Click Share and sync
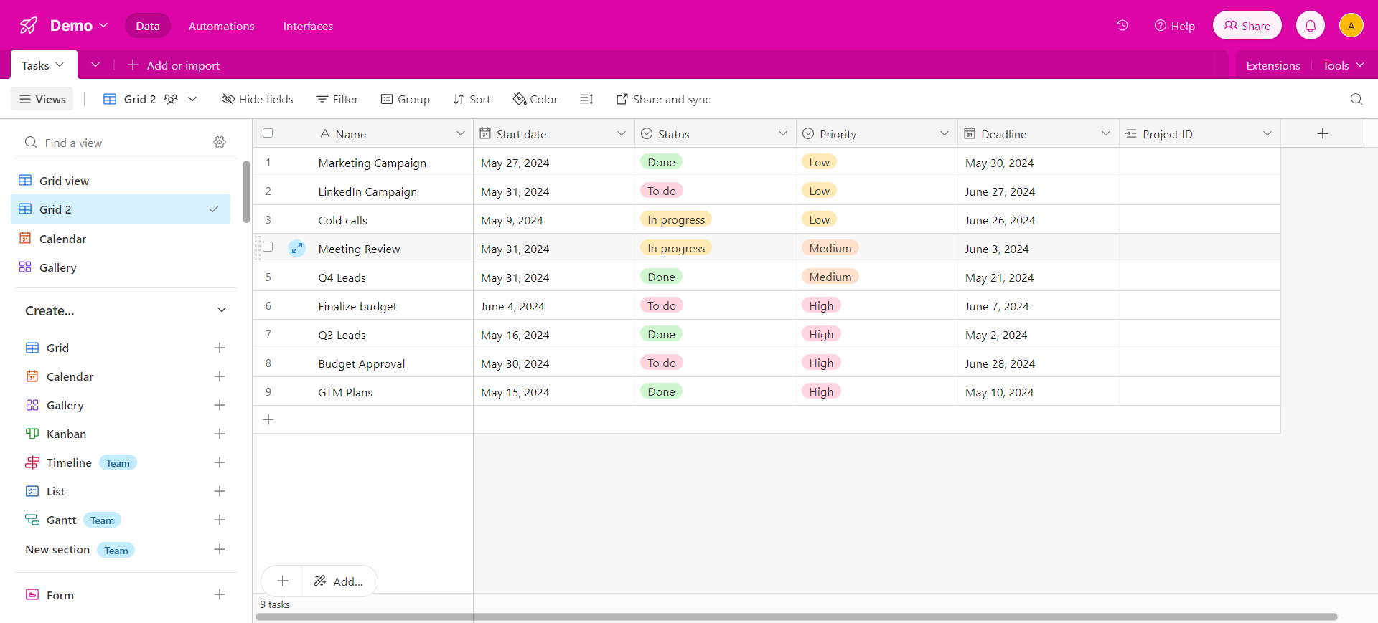This screenshot has height=623, width=1378. 663,99
